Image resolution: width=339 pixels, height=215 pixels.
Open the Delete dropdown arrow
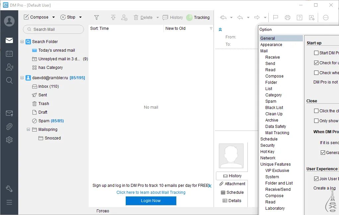[x=158, y=18]
